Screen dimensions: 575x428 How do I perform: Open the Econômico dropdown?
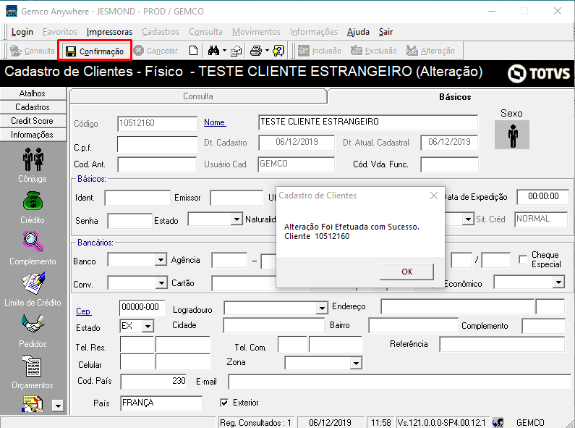click(558, 282)
